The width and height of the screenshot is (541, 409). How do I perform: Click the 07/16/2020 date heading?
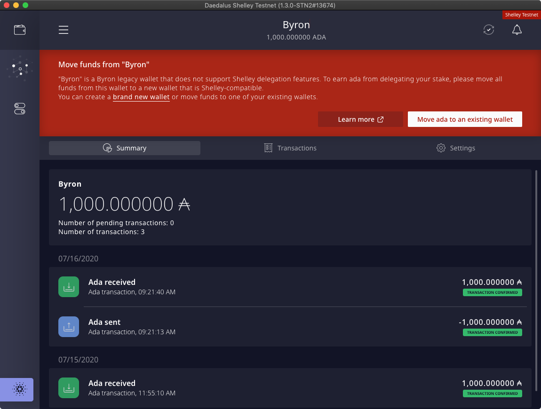[78, 259]
